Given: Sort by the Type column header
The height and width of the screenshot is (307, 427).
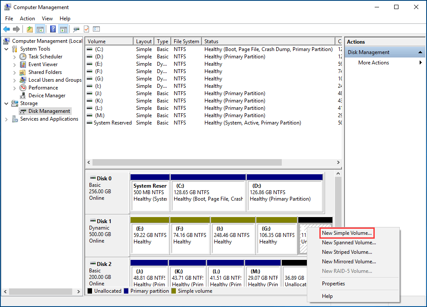Looking at the screenshot, I should tap(163, 42).
